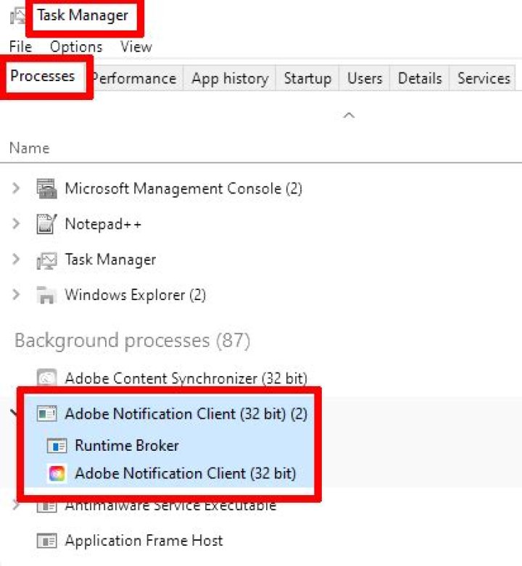Open the Services tab
Screen dimensions: 522x566
[484, 78]
